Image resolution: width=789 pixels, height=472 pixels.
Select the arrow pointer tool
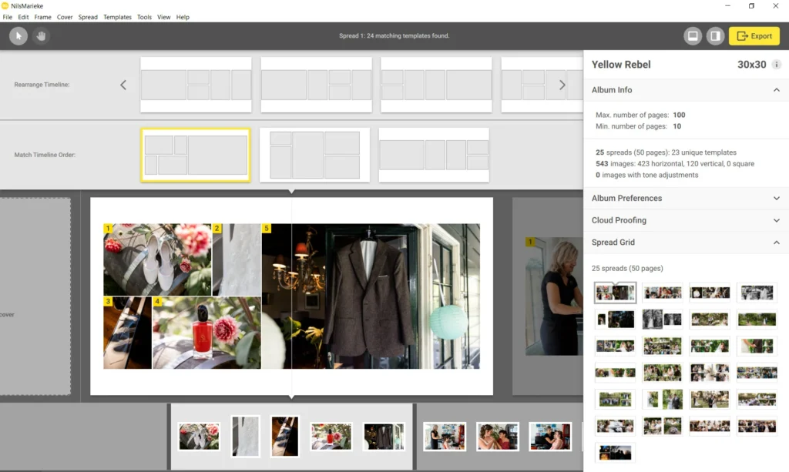click(18, 36)
